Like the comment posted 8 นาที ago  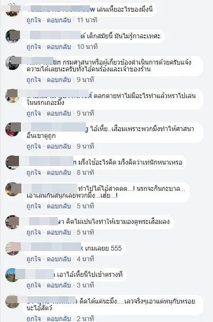pyautogui.click(x=34, y=173)
